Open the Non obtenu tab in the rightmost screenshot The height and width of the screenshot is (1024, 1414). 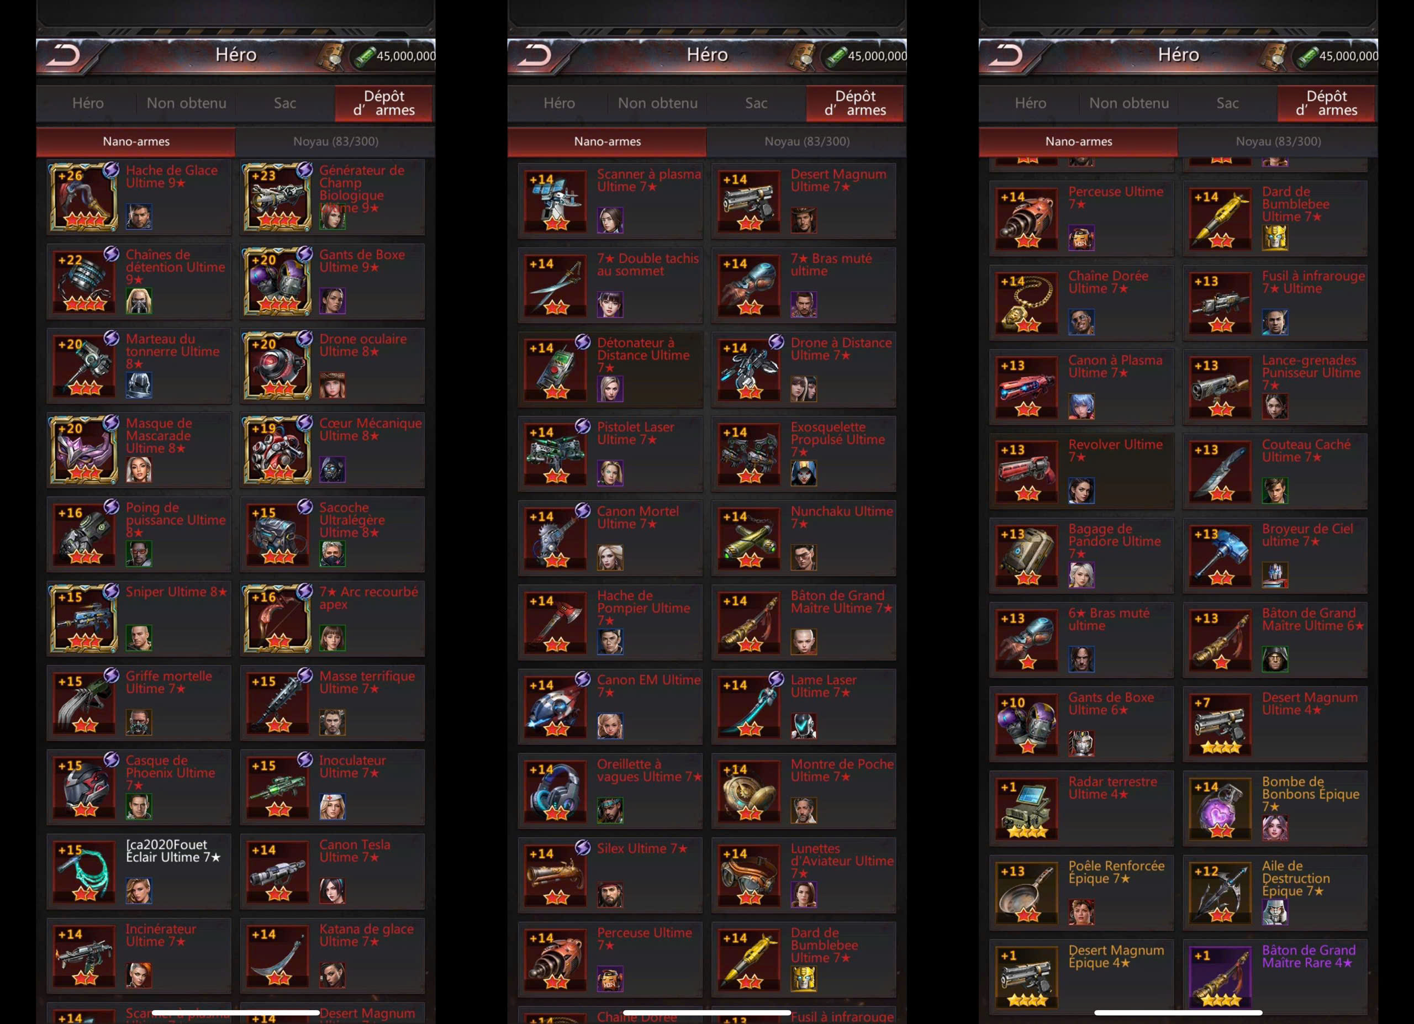(x=1129, y=103)
